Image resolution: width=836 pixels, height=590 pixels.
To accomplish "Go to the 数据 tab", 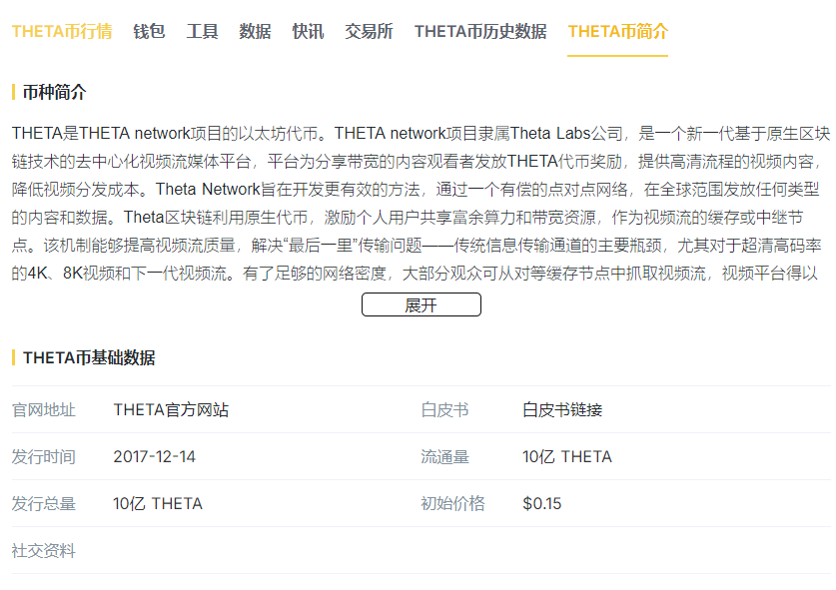I will click(255, 31).
